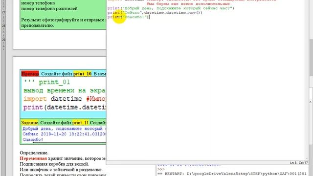Click the red-highlighted word "Пример"
This screenshot has height=176, width=313.
[x=30, y=74]
